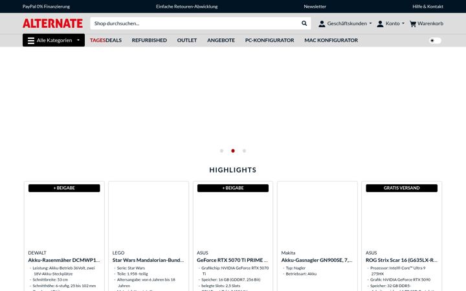
Task: Expand the Geschäftskunden dropdown arrow
Action: pos(370,23)
